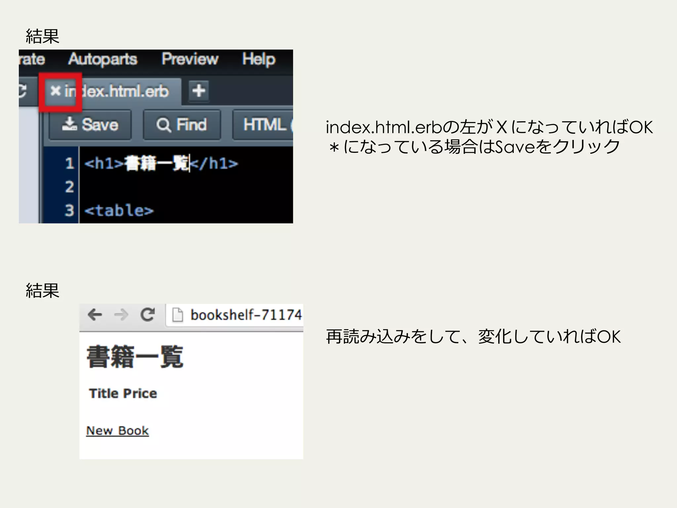Click the <table> tag on line 3
Viewport: 677px width, 508px height.
pos(119,211)
